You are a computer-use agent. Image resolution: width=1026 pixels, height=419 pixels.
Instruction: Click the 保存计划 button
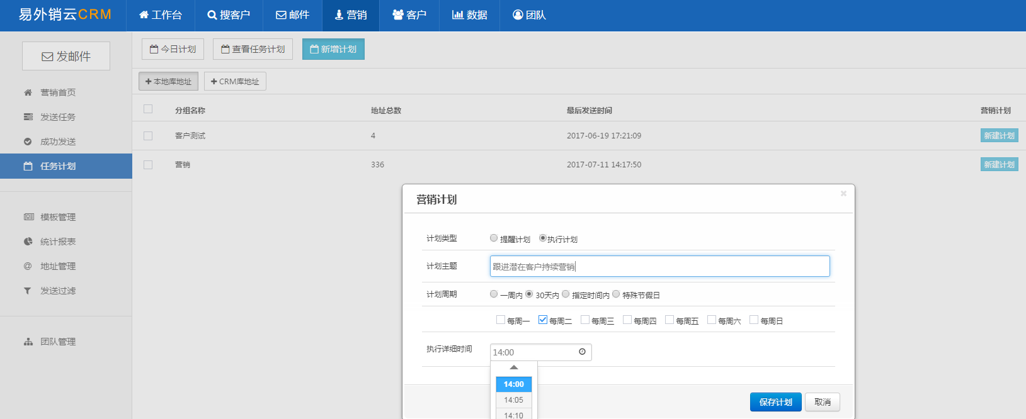pos(775,402)
